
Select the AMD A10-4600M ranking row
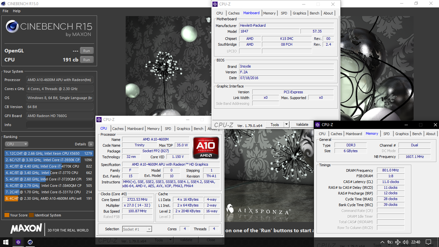click(49, 198)
